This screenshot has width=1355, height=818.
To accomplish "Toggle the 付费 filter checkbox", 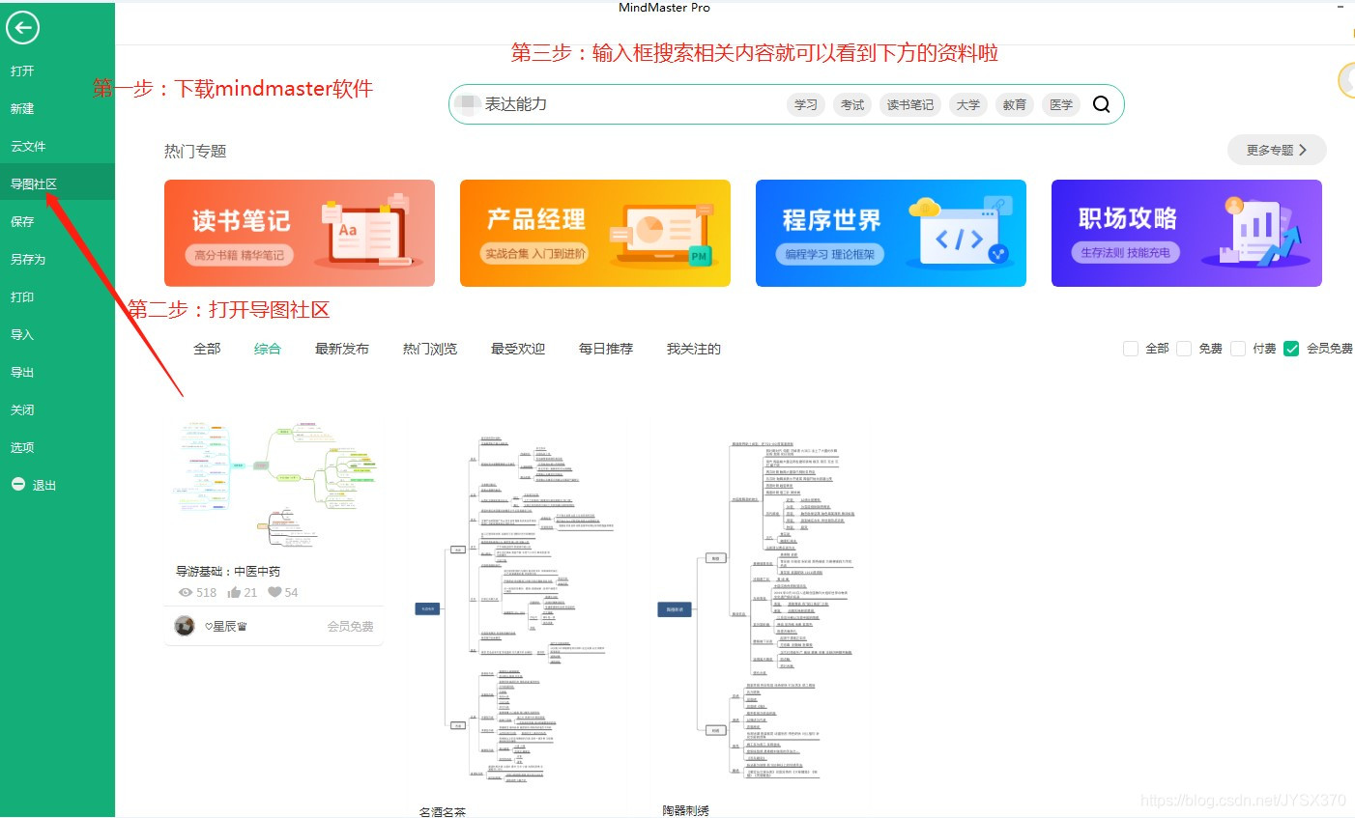I will pos(1238,349).
